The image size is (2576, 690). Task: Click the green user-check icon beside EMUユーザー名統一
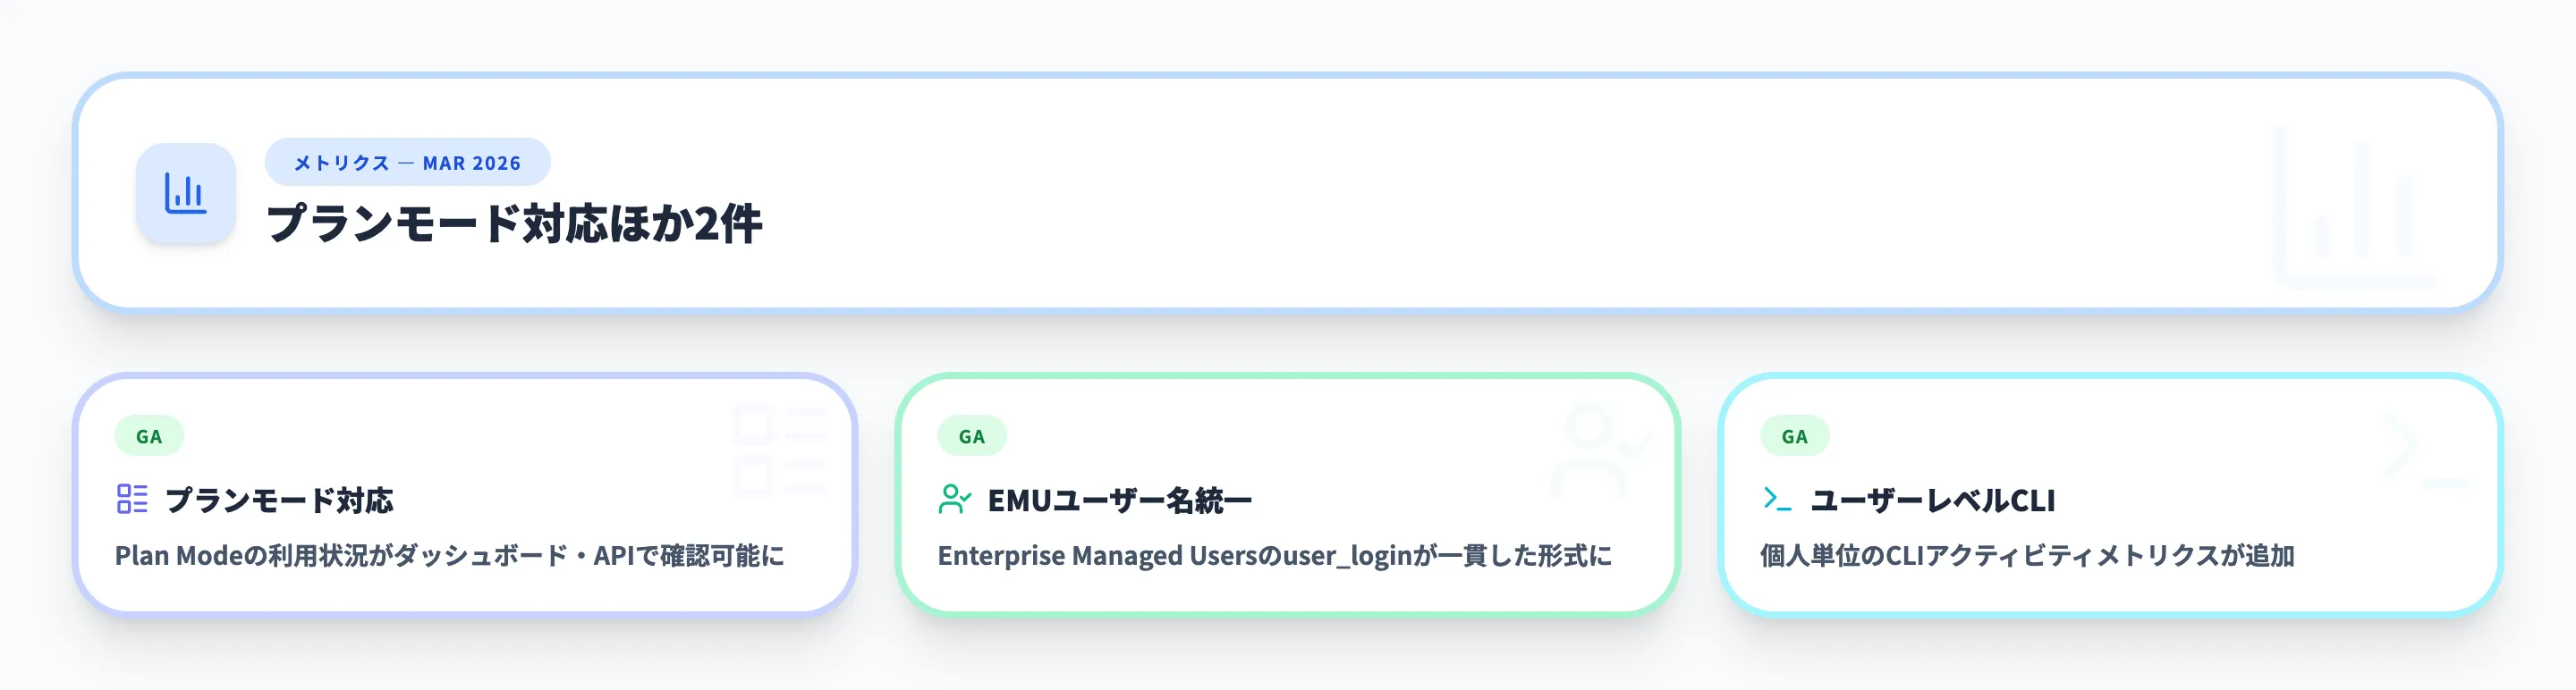click(954, 498)
